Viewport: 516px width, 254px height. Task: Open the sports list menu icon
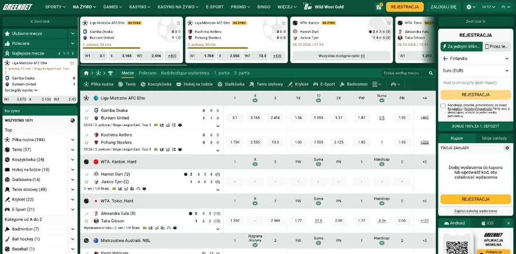(377, 84)
